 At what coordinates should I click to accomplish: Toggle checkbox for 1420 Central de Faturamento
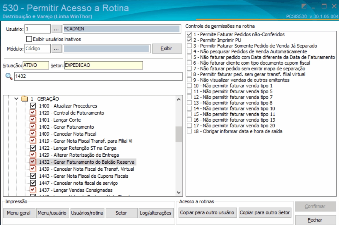click(33, 112)
